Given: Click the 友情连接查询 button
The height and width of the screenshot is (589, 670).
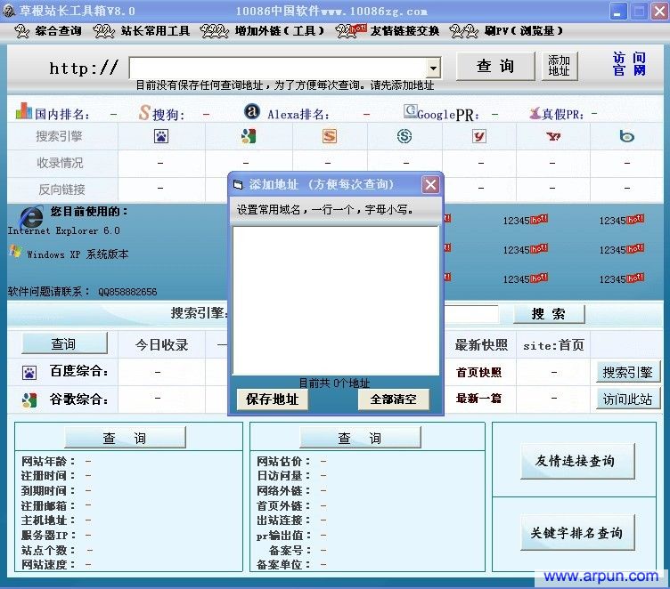Looking at the screenshot, I should click(x=576, y=461).
